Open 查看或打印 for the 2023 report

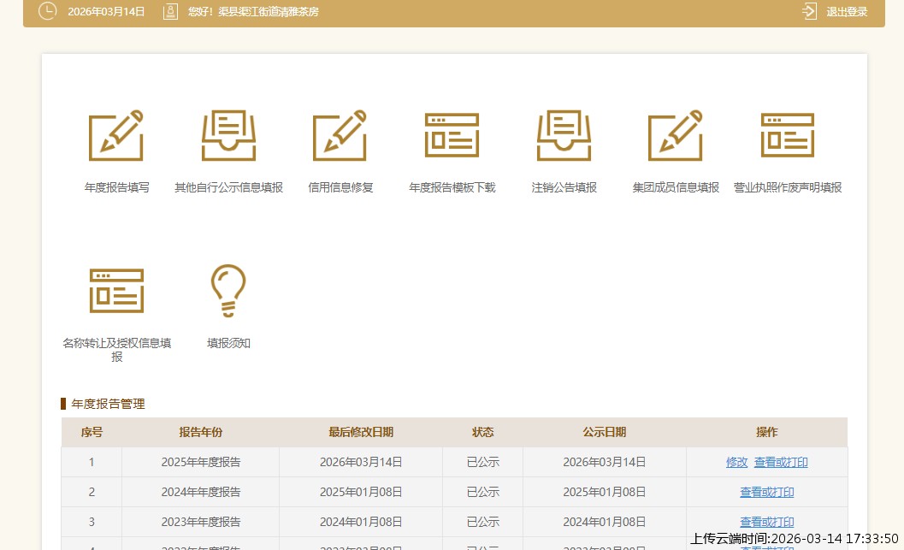[766, 522]
